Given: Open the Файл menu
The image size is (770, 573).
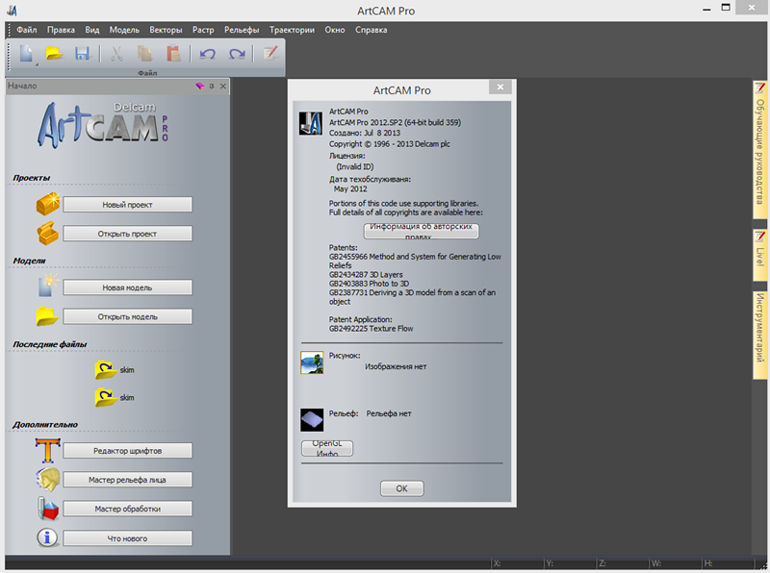Looking at the screenshot, I should [x=27, y=30].
